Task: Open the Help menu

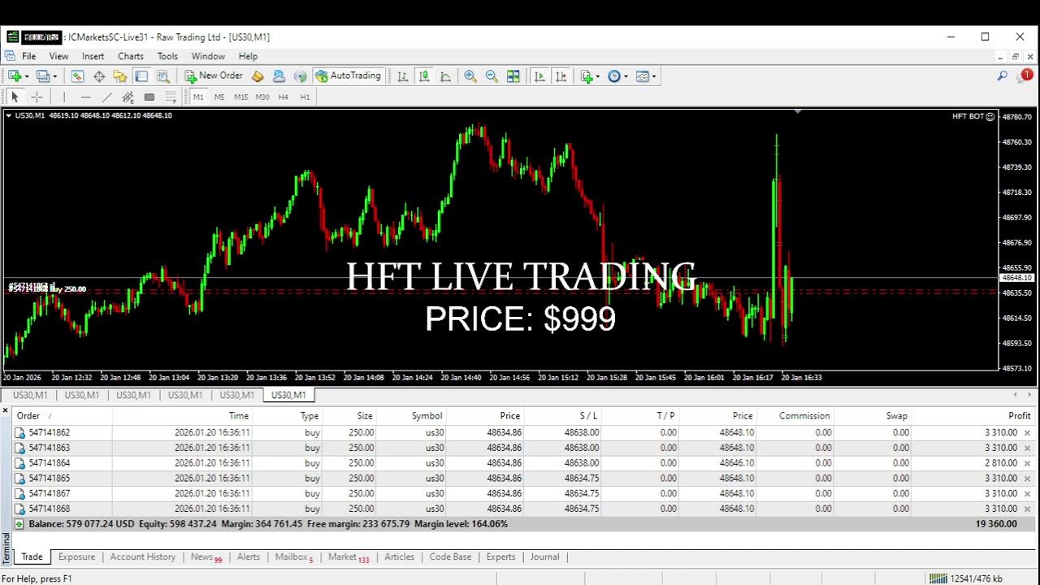Action: coord(248,56)
